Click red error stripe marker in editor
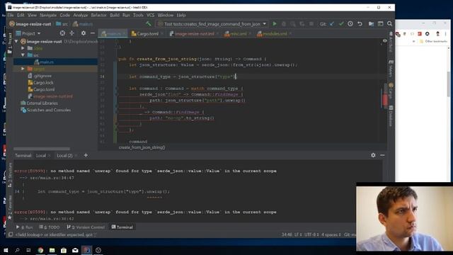 pyautogui.click(x=385, y=100)
